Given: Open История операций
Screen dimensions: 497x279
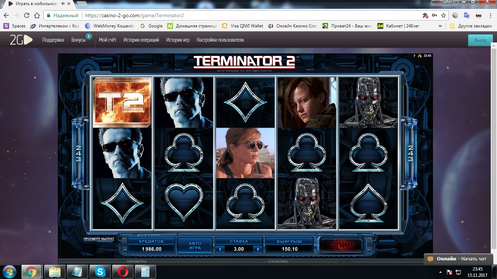Looking at the screenshot, I should (141, 40).
